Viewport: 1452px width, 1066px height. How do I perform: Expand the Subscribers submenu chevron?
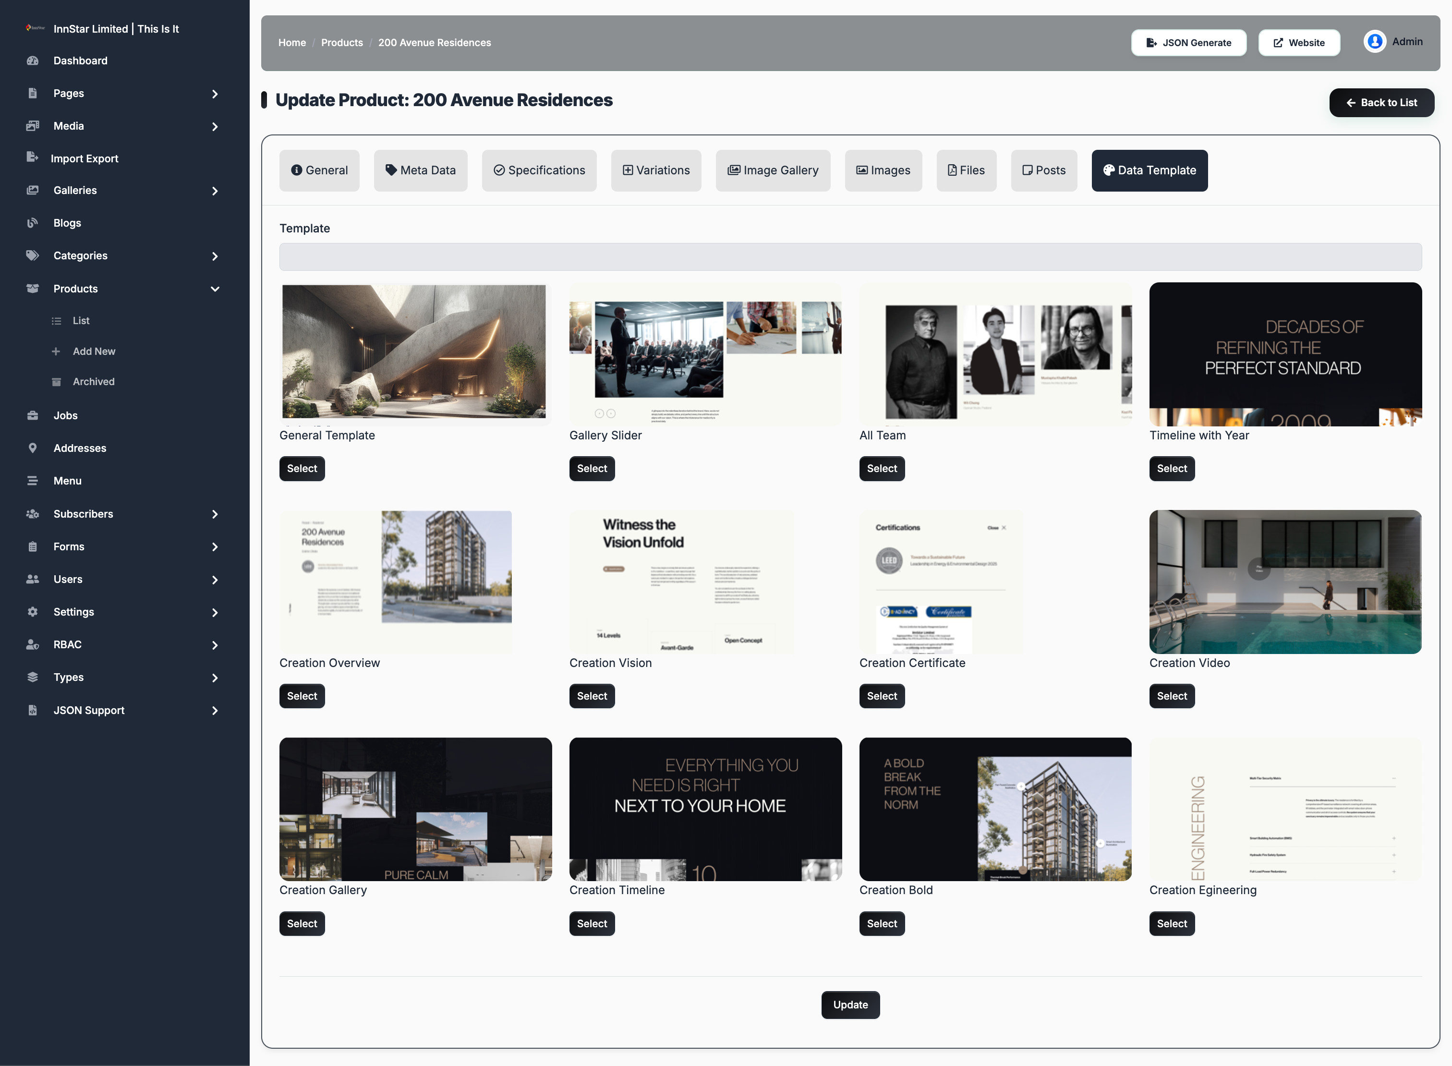tap(215, 514)
